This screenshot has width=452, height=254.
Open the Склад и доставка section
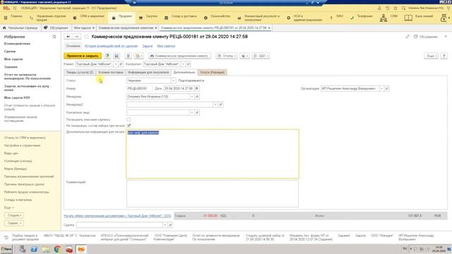(x=181, y=18)
